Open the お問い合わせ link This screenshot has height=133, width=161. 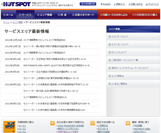tap(137, 4)
